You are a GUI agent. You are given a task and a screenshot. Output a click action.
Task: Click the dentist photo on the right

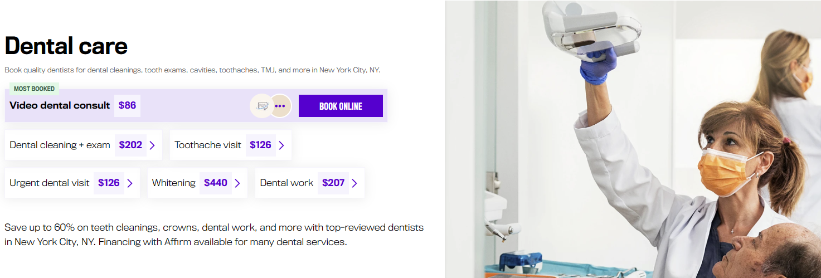coord(633,139)
